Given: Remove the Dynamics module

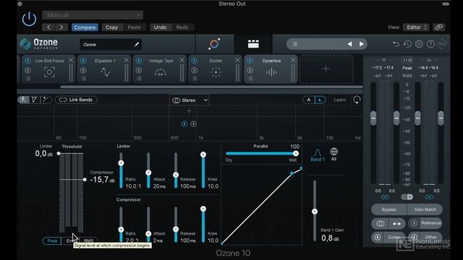Looking at the screenshot, I should [x=293, y=60].
